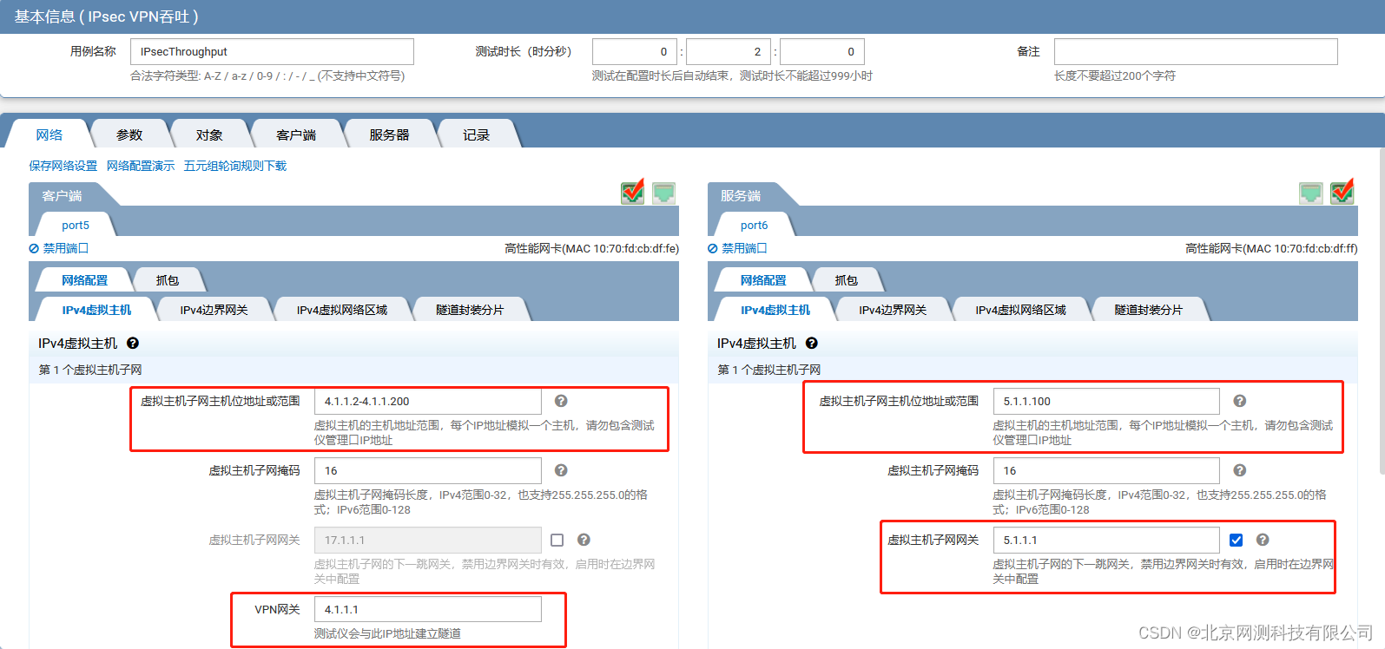The height and width of the screenshot is (649, 1385).
Task: Open help icon beside server IPv4虚拟主机 heading
Action: pyautogui.click(x=812, y=344)
